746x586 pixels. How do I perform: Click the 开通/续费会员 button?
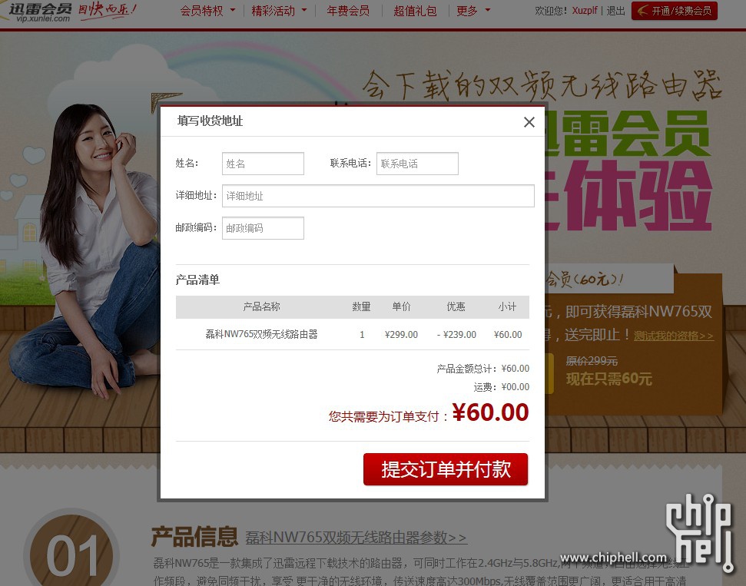(x=674, y=11)
